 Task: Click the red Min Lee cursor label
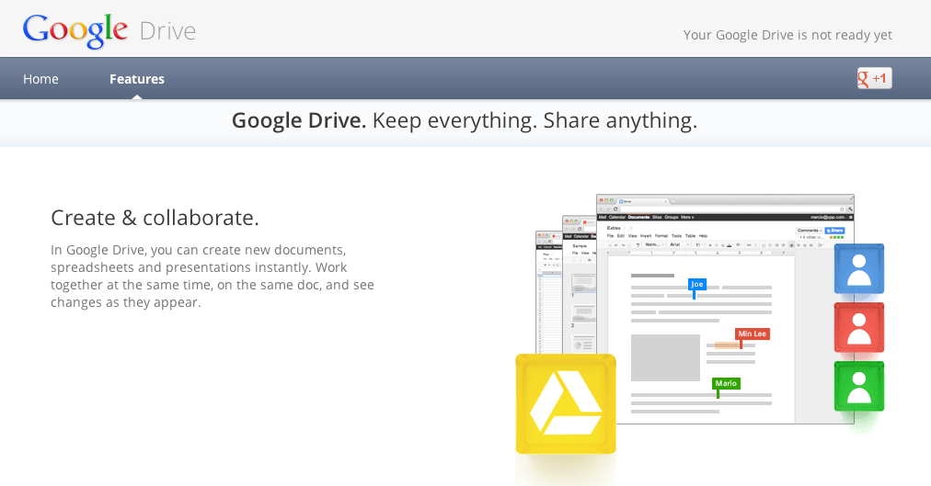point(753,333)
